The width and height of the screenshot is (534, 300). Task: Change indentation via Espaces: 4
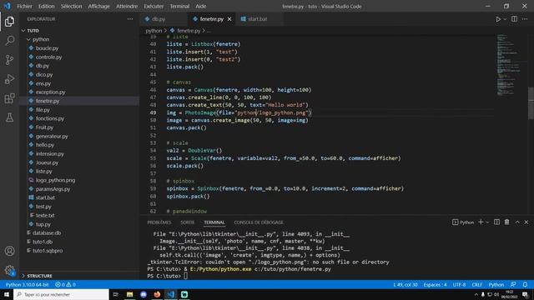(435, 284)
